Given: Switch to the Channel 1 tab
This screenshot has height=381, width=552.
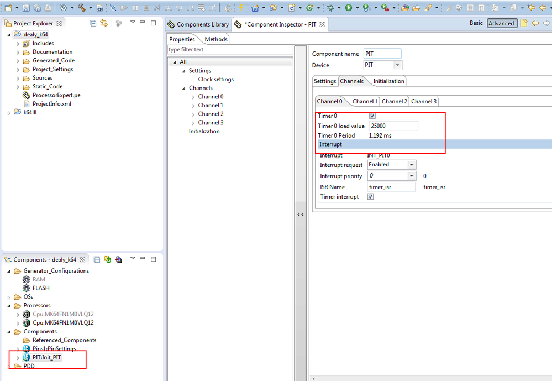Looking at the screenshot, I should [x=365, y=102].
